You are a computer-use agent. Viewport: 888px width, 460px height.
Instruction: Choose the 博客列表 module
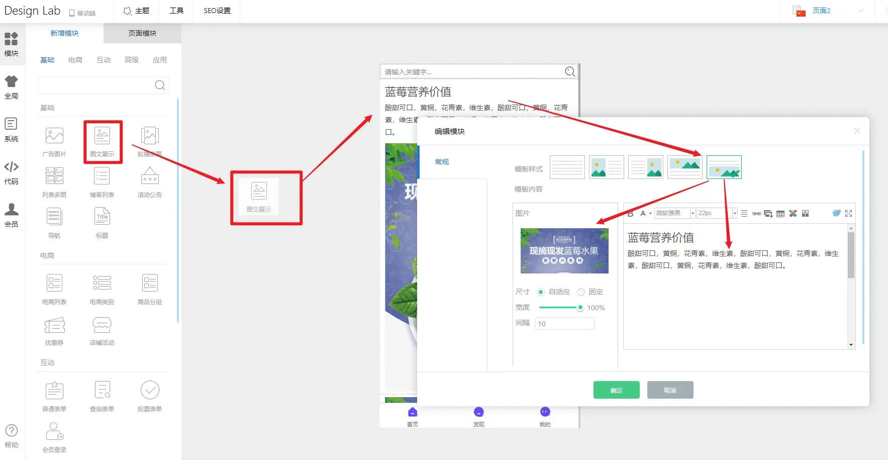tap(102, 177)
